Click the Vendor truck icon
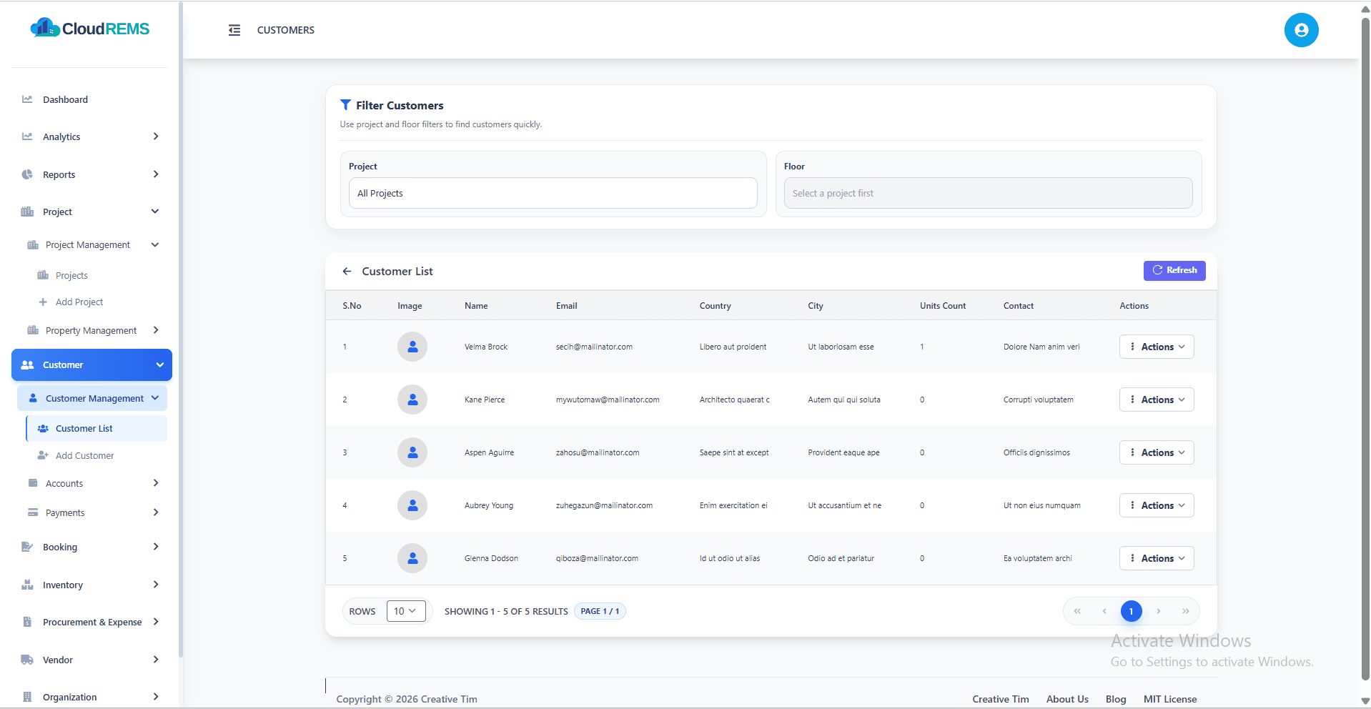Screen dimensions: 1371x709 point(27,660)
